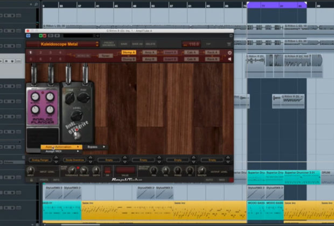Click the red indicator button at AmpliTube bottom-right

[231, 180]
